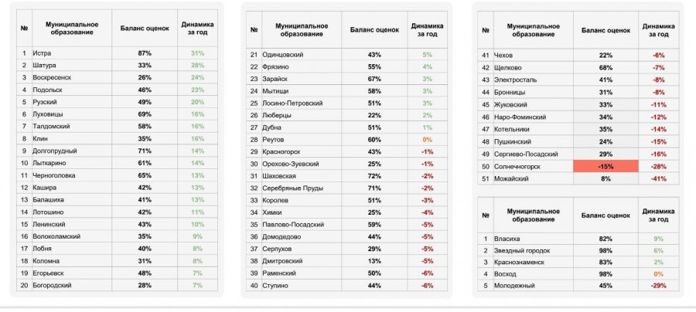This screenshot has width=696, height=312.
Task: Click the Ступино municipality name
Action: [277, 286]
